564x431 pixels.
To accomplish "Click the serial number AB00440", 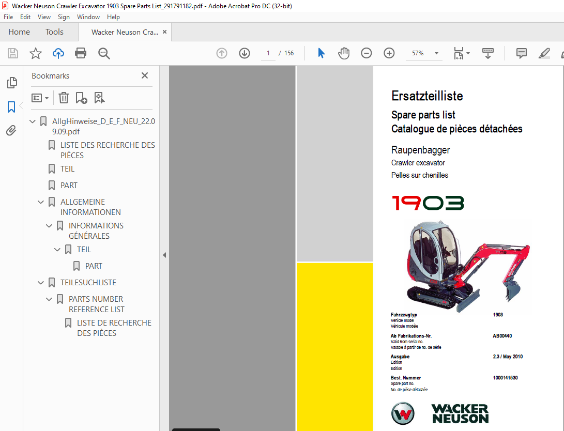I will 502,336.
